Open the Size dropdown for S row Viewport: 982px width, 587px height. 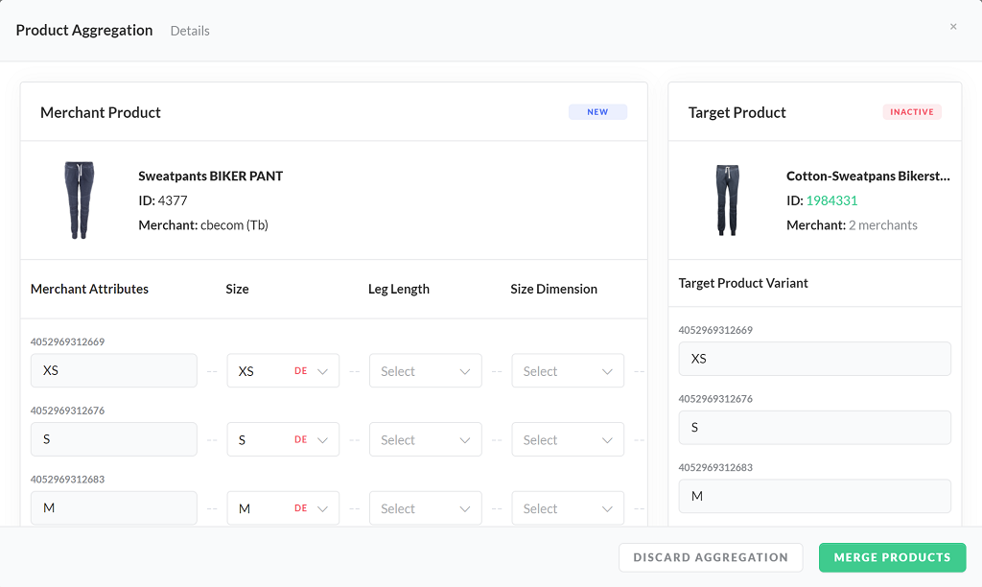283,440
